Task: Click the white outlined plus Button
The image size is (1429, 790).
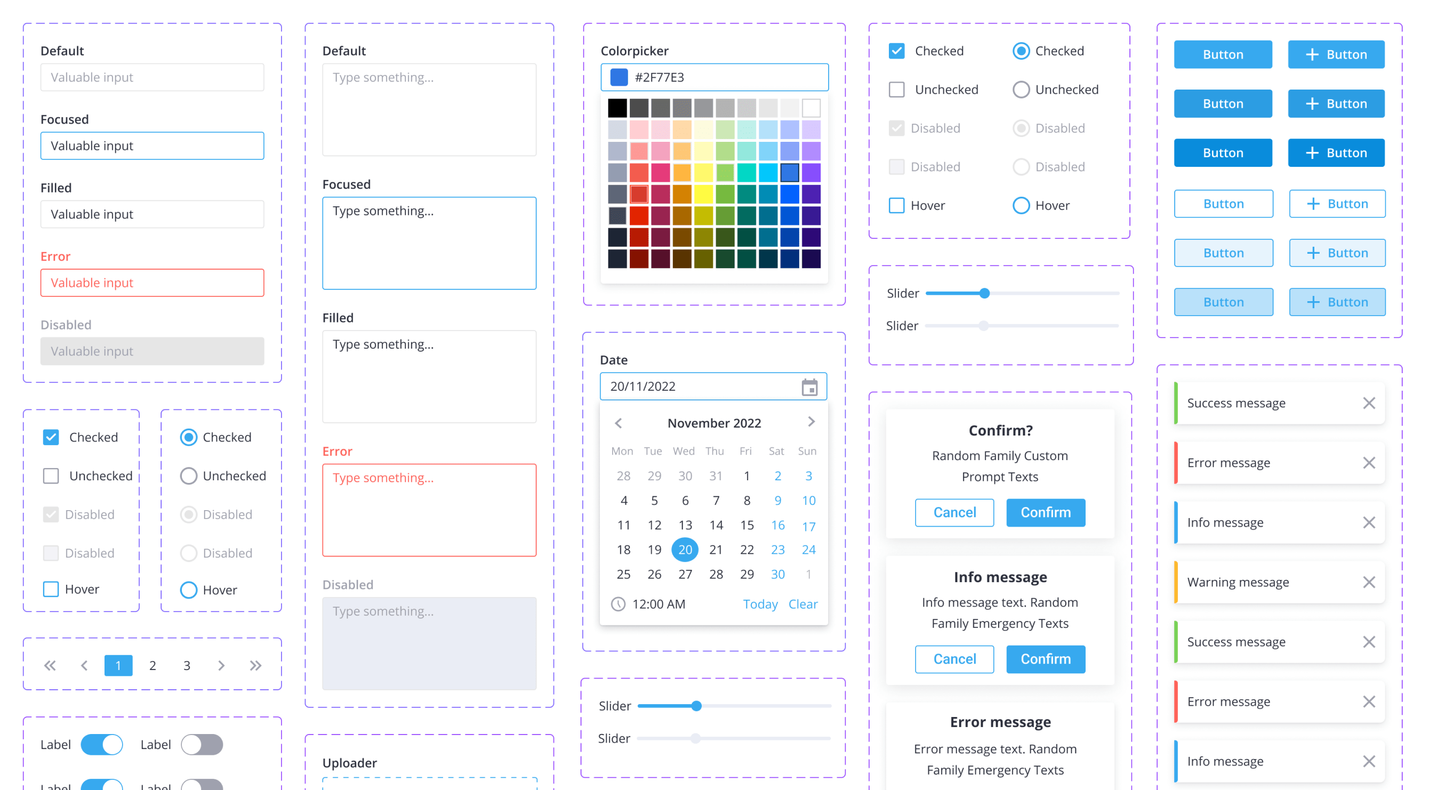Action: point(1337,204)
